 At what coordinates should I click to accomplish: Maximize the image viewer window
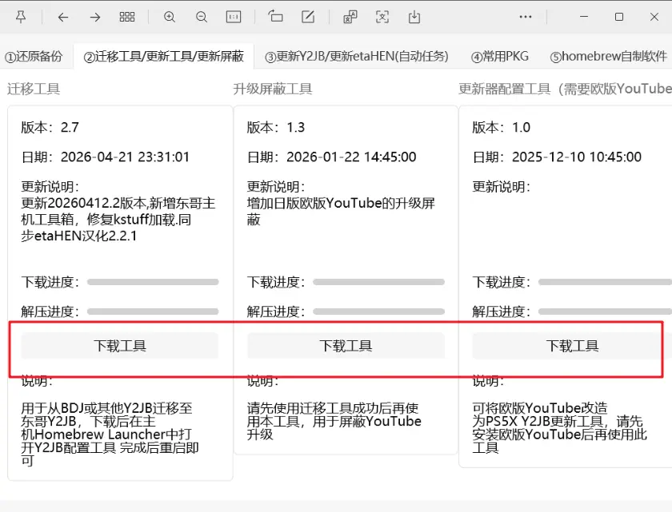(619, 17)
